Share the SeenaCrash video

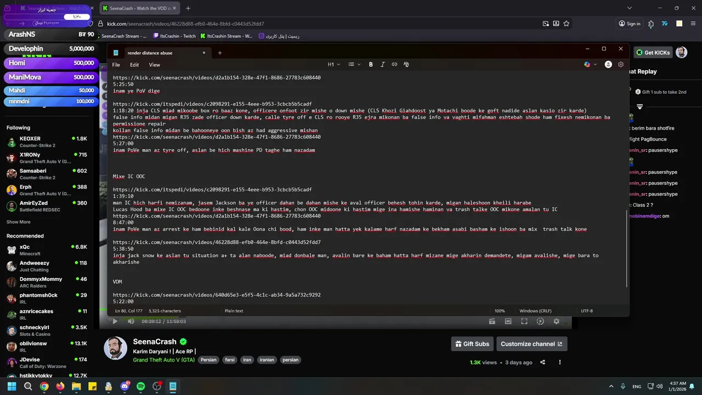pyautogui.click(x=542, y=362)
